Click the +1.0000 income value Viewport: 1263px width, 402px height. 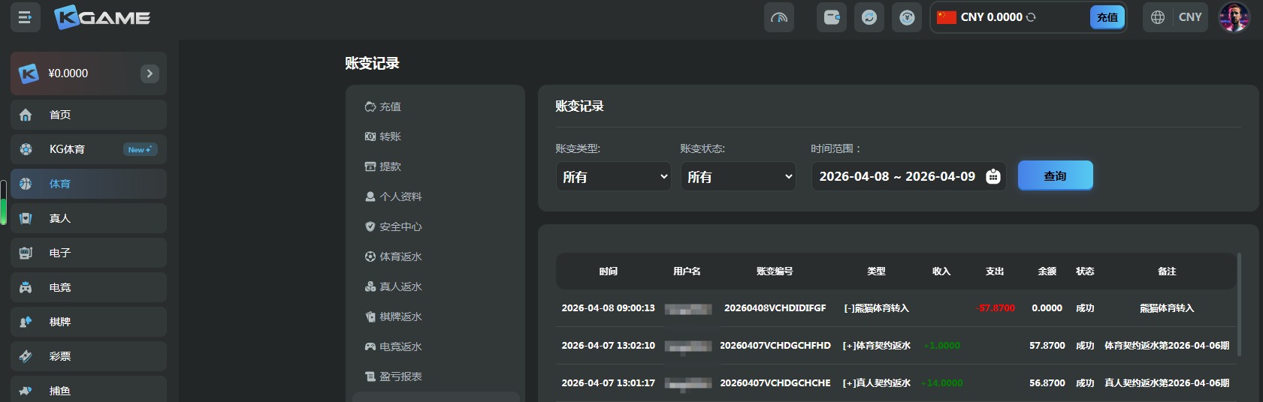[x=941, y=346]
